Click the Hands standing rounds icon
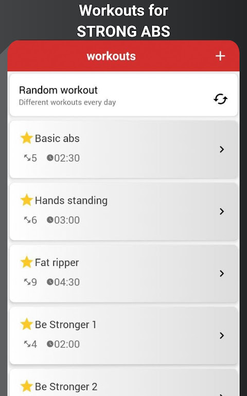 27,220
